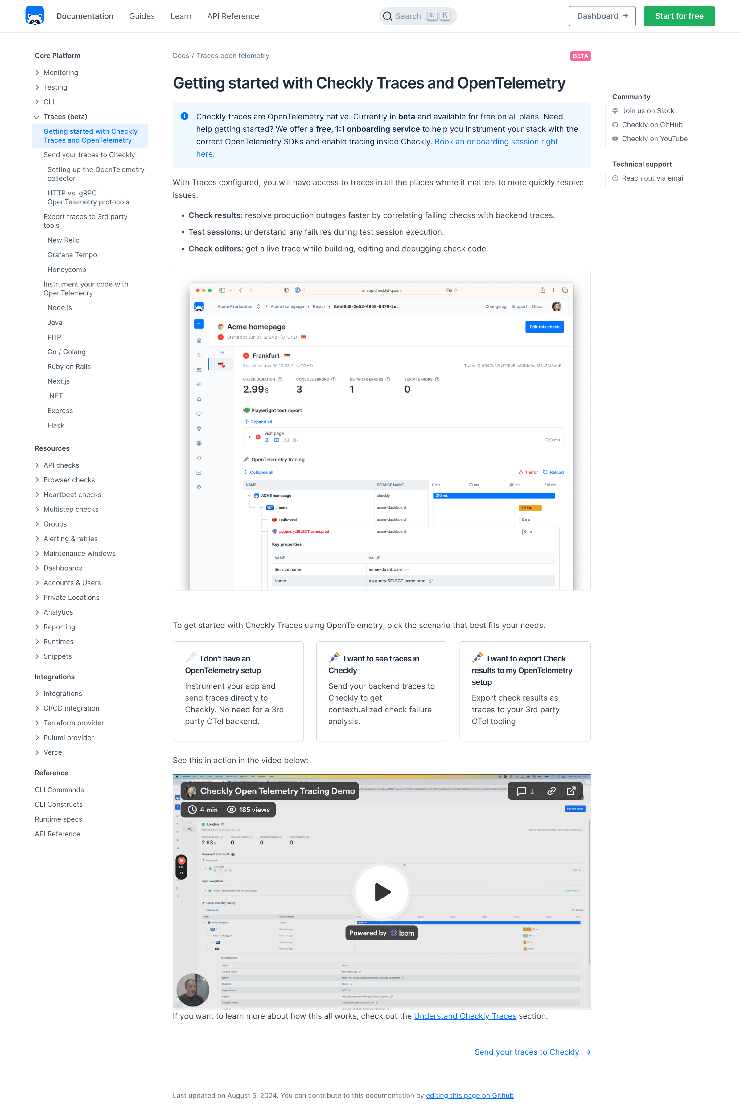Expand the Vercel section
740x1117 pixels.
point(37,752)
